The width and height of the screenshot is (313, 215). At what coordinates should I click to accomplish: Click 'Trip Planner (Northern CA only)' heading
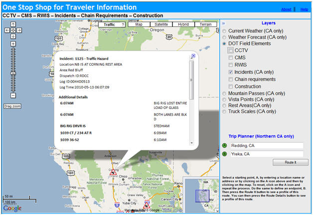click(x=261, y=136)
